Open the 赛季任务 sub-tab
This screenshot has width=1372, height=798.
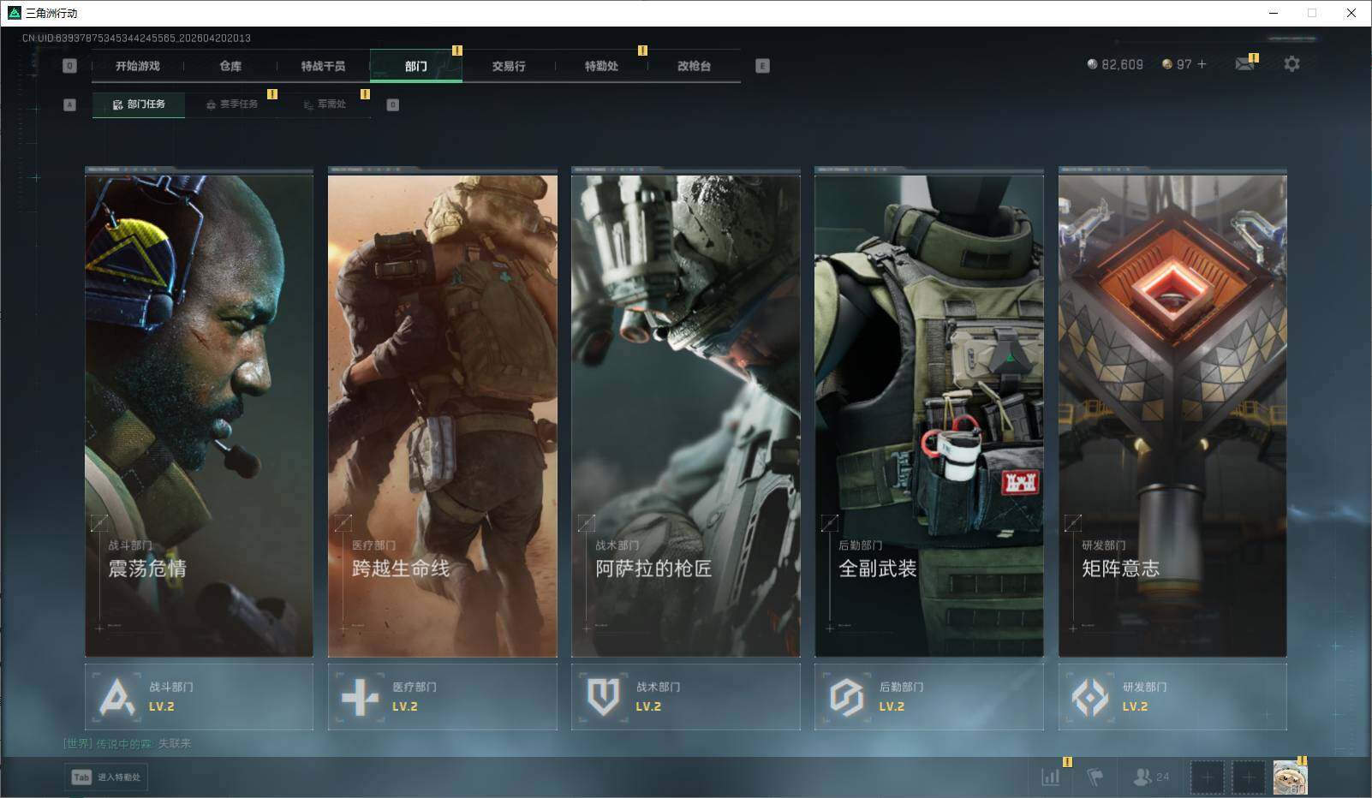231,104
